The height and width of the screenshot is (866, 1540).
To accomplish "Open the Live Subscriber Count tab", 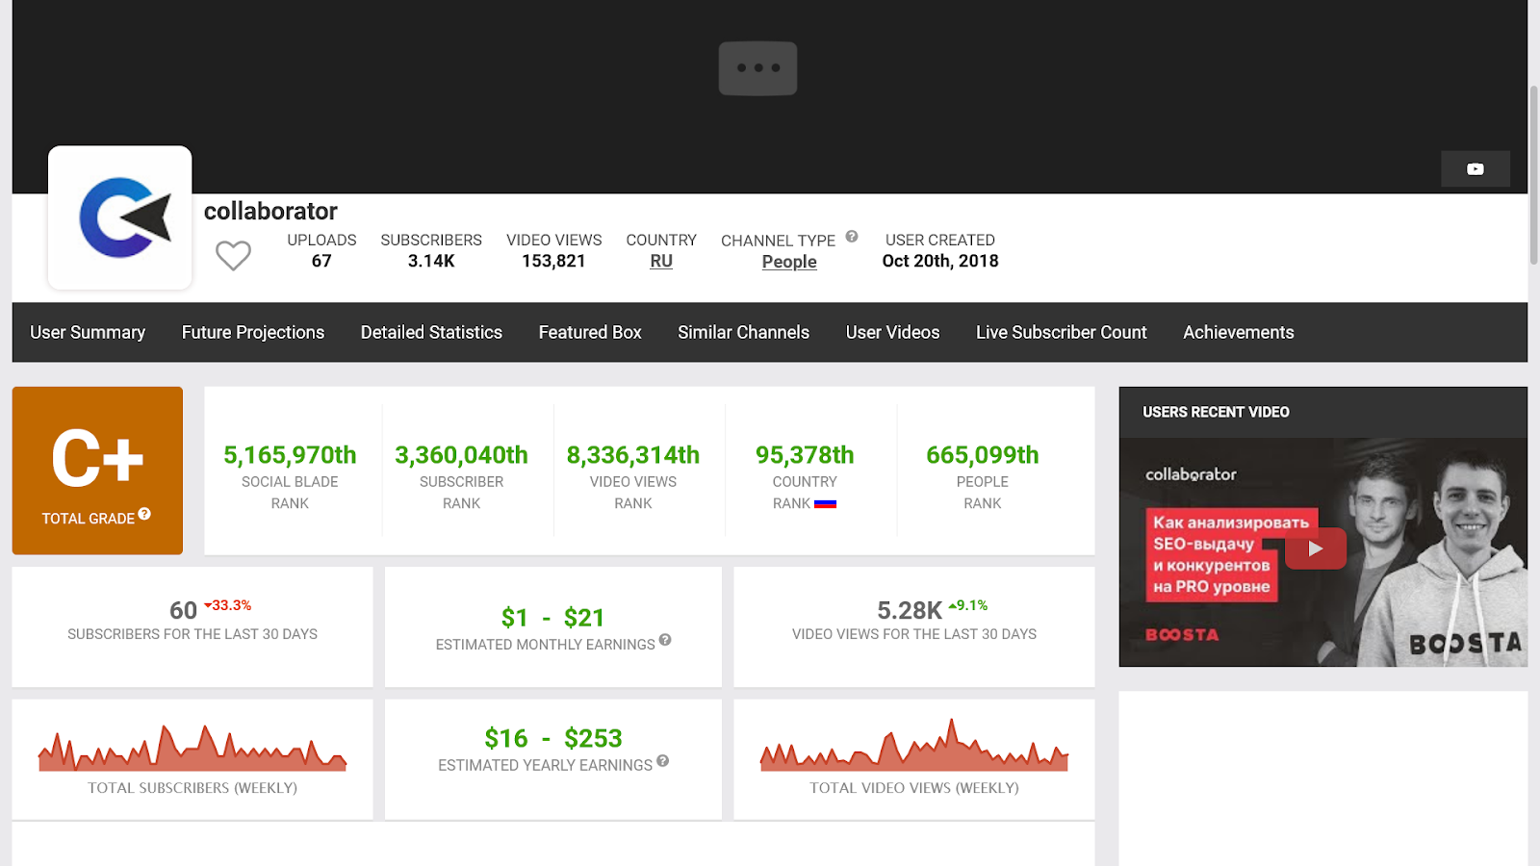I will (x=1061, y=332).
